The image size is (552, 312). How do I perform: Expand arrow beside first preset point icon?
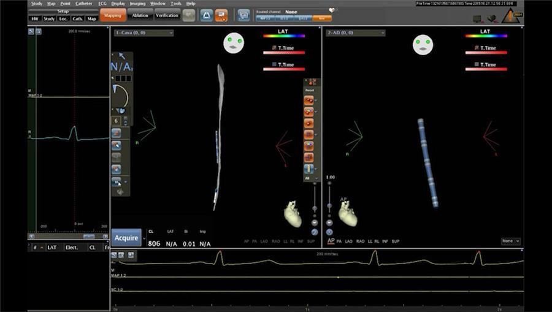coord(316,101)
